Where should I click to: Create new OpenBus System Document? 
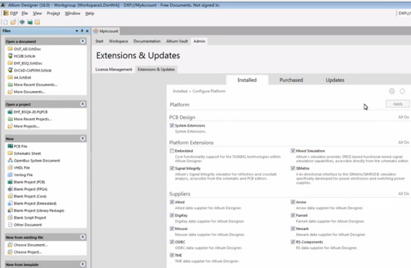(x=37, y=161)
